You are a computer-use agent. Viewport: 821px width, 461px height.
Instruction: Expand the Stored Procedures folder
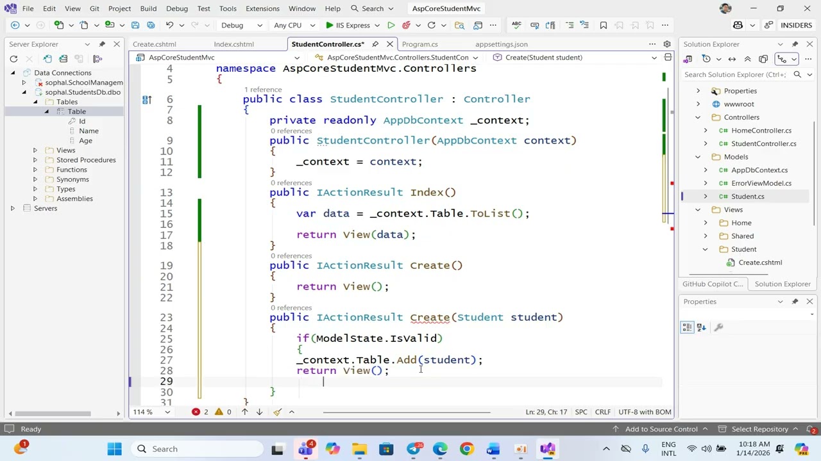[35, 160]
